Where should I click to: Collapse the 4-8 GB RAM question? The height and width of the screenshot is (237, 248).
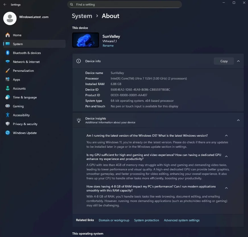pos(226,188)
